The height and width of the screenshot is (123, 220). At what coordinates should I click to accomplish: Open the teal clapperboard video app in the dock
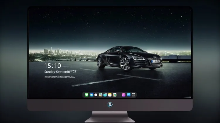[x=105, y=95]
